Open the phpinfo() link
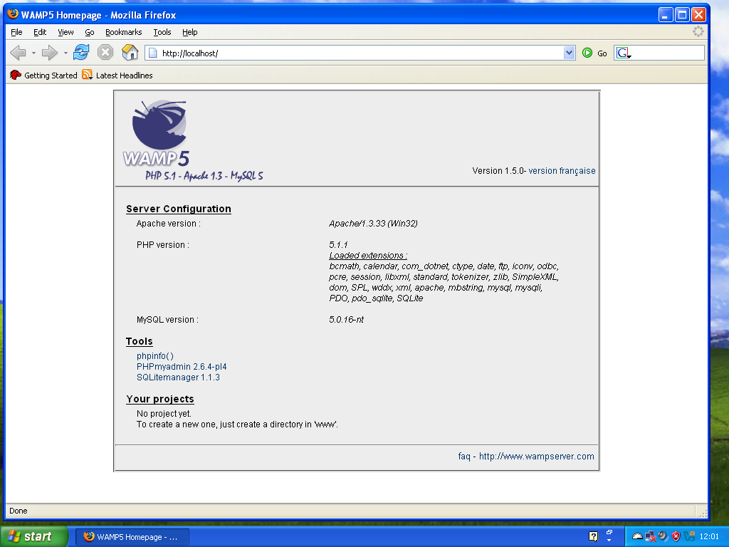 click(x=154, y=356)
